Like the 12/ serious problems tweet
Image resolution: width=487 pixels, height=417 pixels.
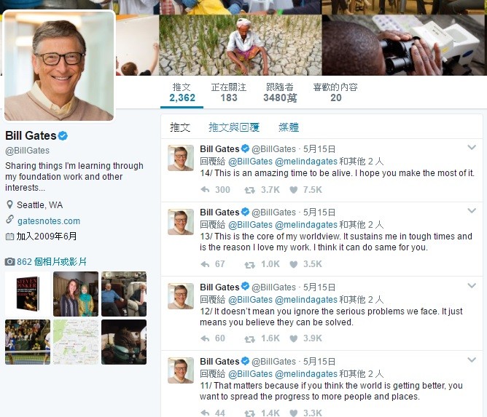[x=294, y=338]
